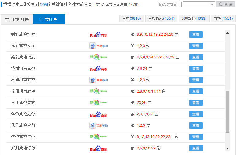Click 查看 for 郑州旗袍订做 row

click(x=196, y=148)
